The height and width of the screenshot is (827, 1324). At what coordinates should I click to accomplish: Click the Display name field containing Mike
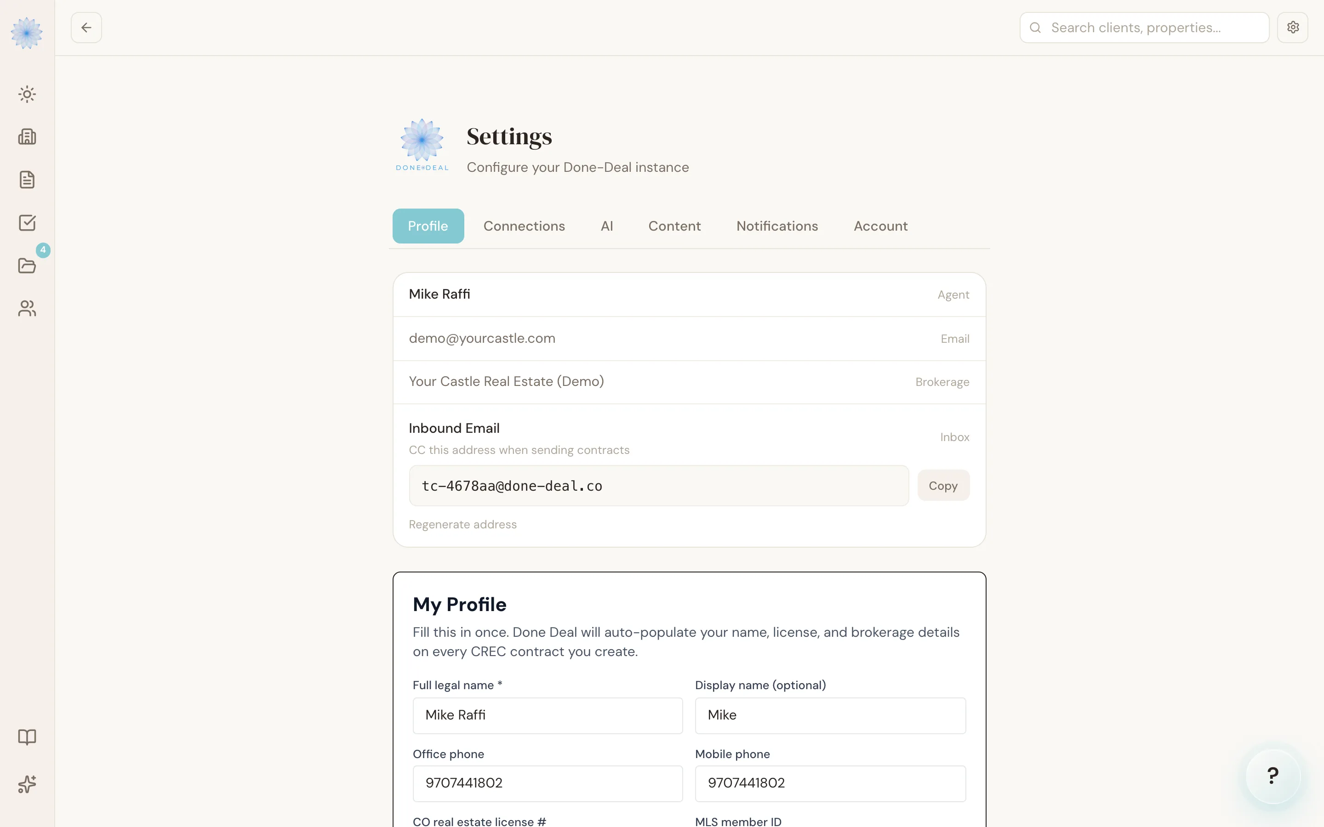[x=831, y=715]
